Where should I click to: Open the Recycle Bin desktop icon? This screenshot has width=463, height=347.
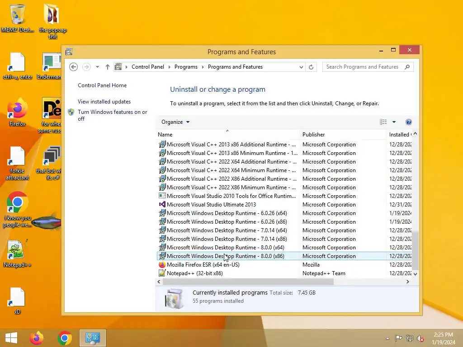click(18, 18)
